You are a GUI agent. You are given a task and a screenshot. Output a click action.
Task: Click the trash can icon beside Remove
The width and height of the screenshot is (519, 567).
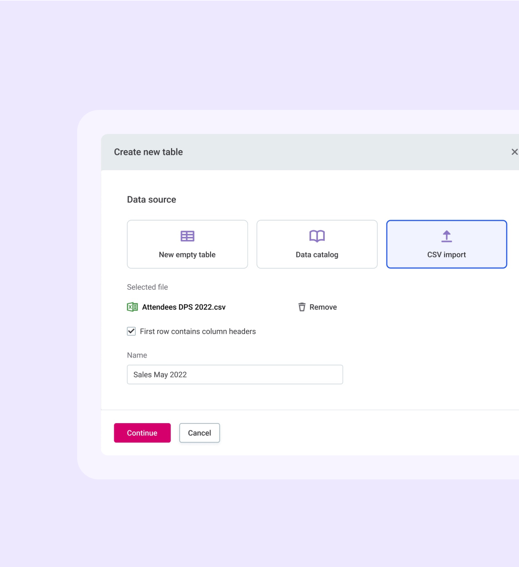(x=302, y=307)
